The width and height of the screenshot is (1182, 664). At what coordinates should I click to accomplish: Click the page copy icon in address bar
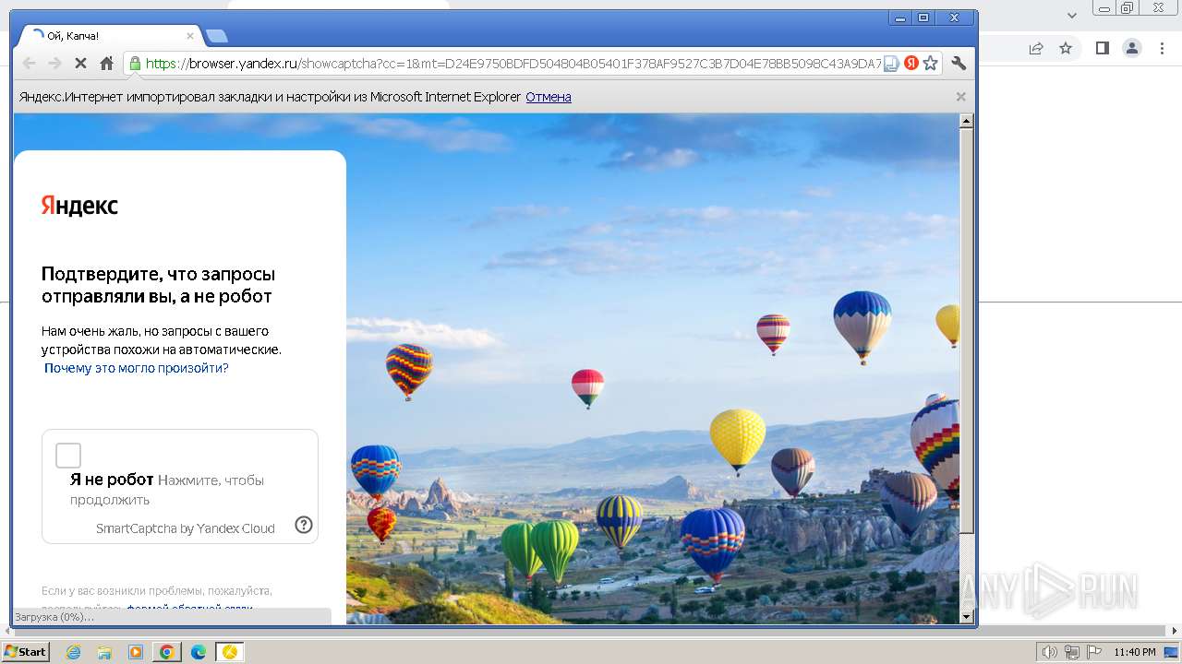pyautogui.click(x=891, y=64)
